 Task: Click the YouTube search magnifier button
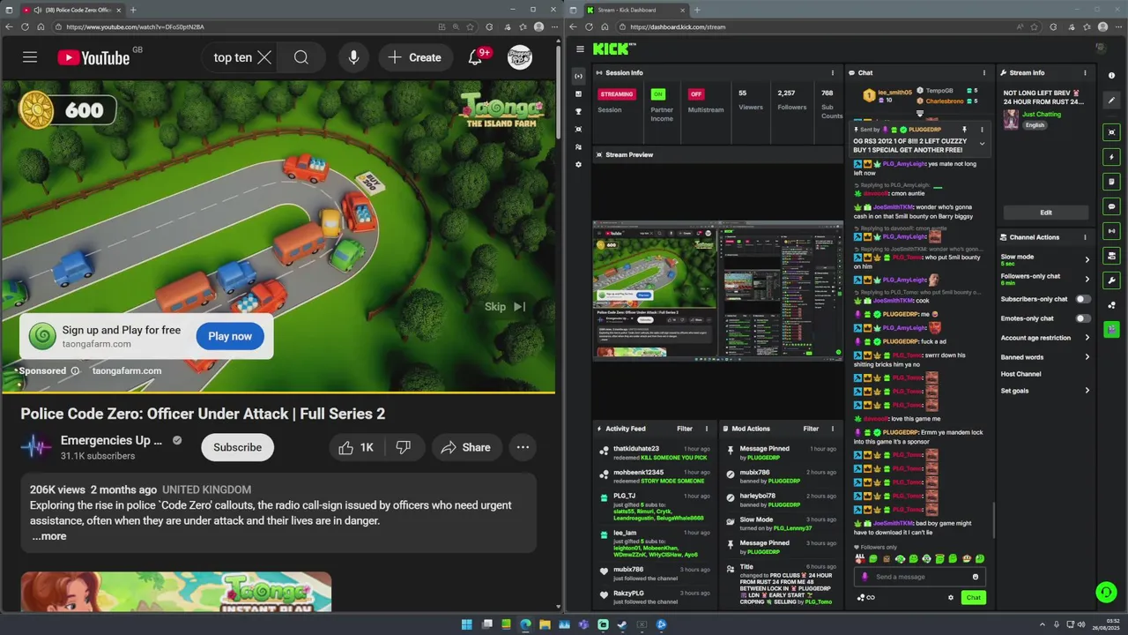[x=301, y=57]
